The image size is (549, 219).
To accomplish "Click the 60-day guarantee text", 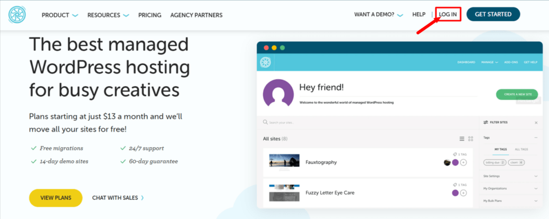I will tap(153, 162).
